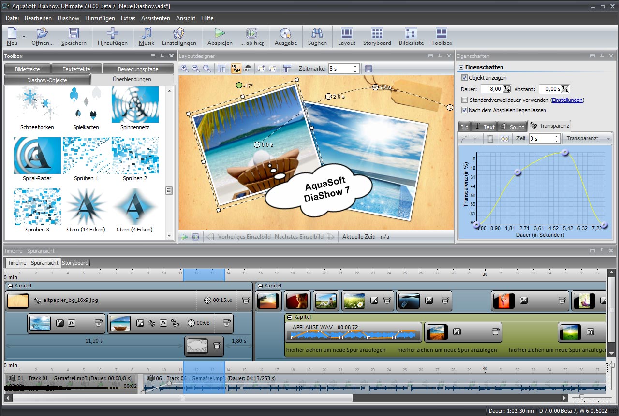Open Bilderliste view icon

(x=411, y=33)
